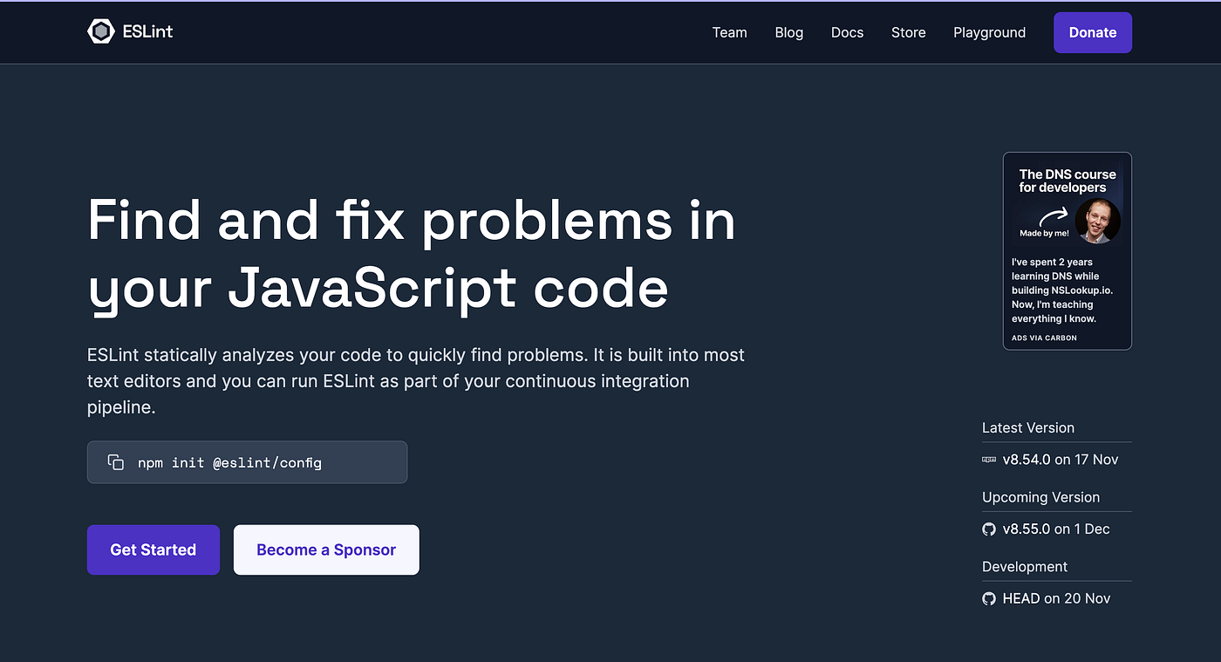Click the Donate button

(1092, 32)
